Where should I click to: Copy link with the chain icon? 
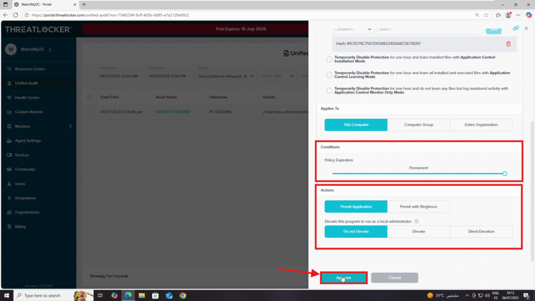pyautogui.click(x=516, y=28)
